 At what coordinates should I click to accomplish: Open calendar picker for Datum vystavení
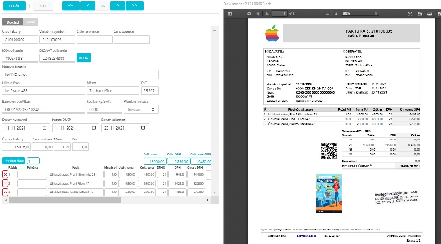(45, 127)
